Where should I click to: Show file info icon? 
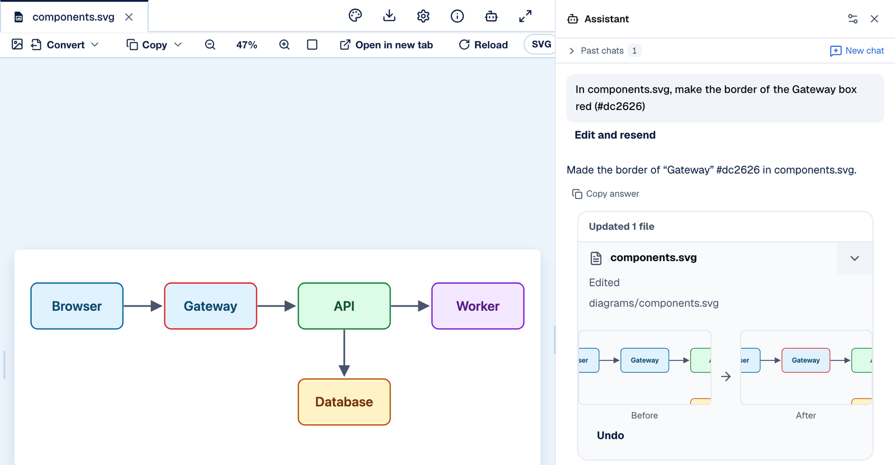tap(458, 16)
